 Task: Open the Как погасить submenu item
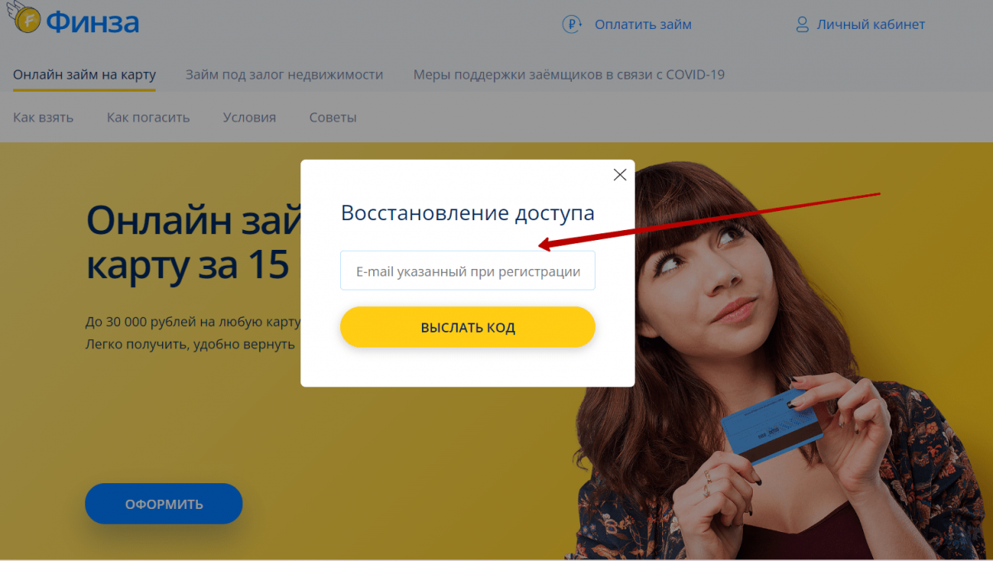[x=148, y=117]
